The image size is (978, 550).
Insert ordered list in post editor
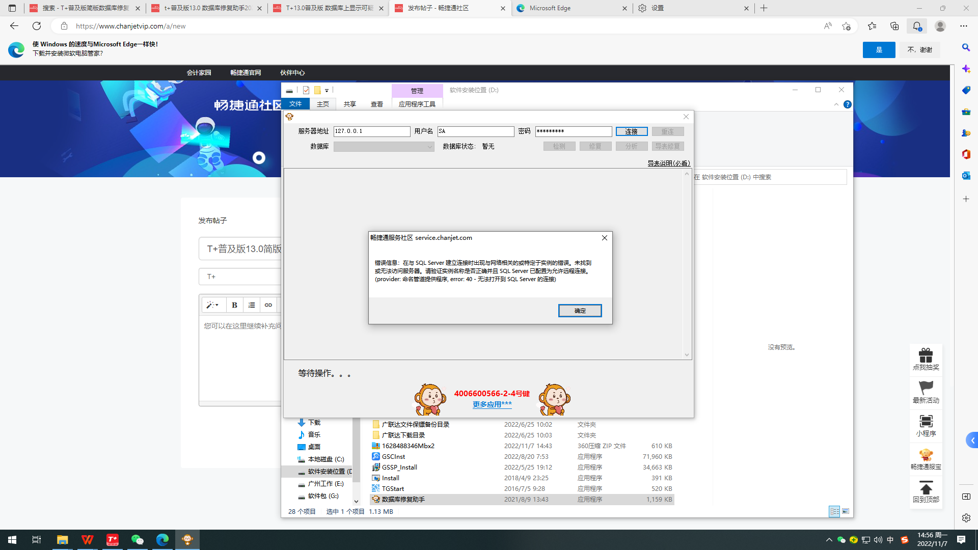252,305
